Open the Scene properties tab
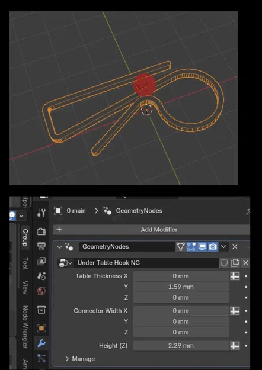 point(41,276)
